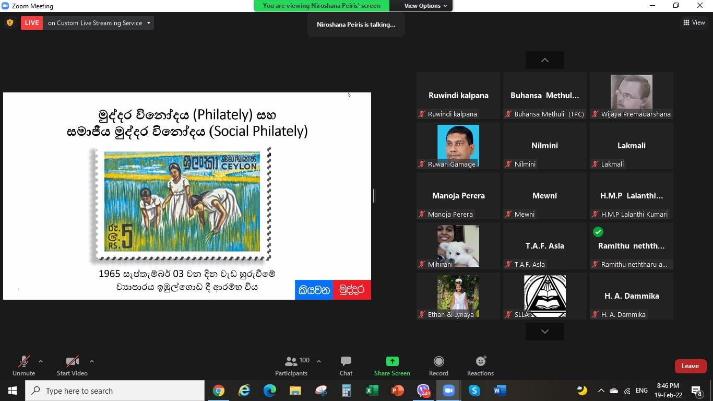Select Ethan & Lynaya video tile
Image resolution: width=713 pixels, height=401 pixels.
458,297
